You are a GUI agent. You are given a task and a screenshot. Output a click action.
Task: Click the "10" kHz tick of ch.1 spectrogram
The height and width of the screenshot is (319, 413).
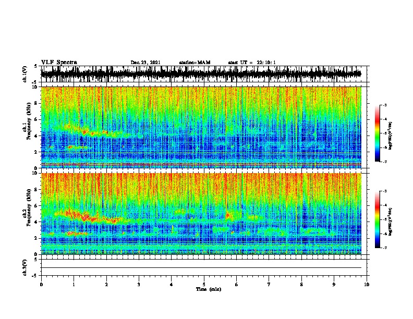(x=36, y=87)
